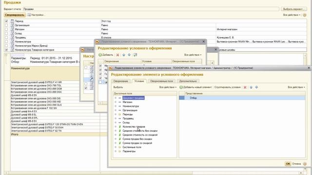Screen dimensions: 312x175
Task: Enable the Организация filter checkbox
Action: point(6,25)
